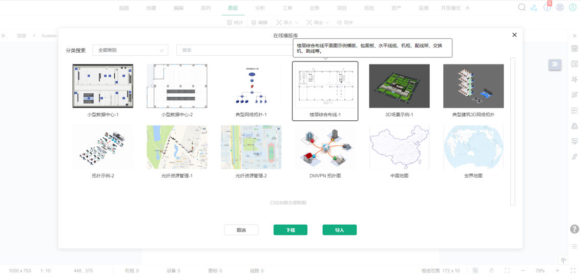Enter fullscreen with the bottom-right corner icon
581x276 pixels.
573,270
